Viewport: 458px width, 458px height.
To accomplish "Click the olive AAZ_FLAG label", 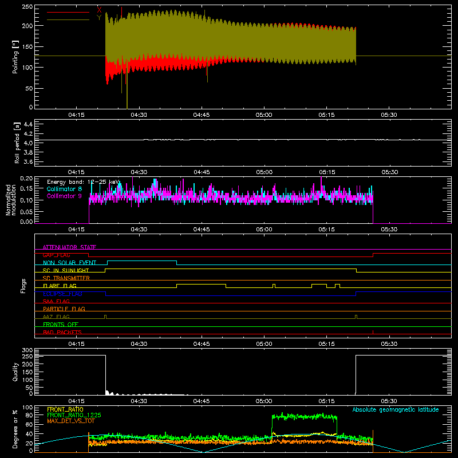I will (x=56, y=317).
